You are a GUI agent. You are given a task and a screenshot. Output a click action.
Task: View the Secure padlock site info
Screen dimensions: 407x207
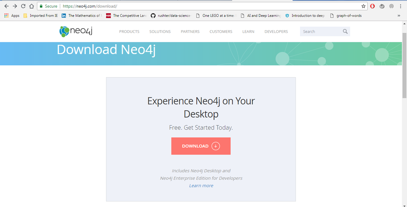click(x=48, y=6)
